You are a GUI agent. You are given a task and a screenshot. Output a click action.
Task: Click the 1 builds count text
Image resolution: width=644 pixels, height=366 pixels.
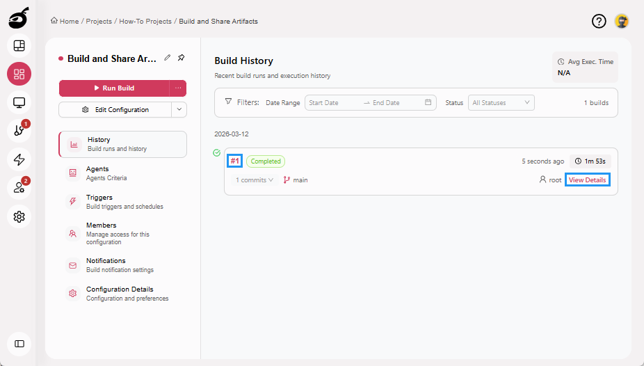(x=596, y=103)
